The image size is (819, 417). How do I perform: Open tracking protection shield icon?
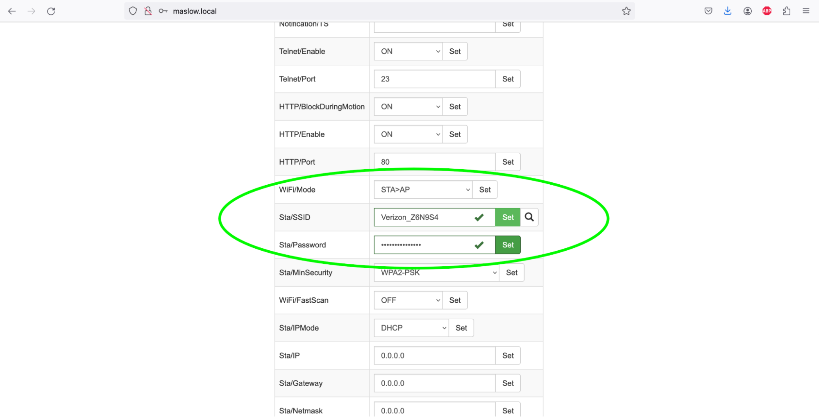133,11
